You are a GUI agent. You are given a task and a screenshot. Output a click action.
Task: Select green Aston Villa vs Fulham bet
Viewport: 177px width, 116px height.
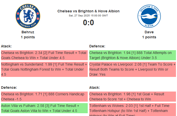44,108
